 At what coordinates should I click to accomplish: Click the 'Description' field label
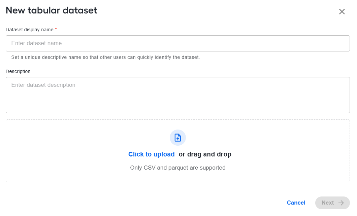click(x=18, y=71)
